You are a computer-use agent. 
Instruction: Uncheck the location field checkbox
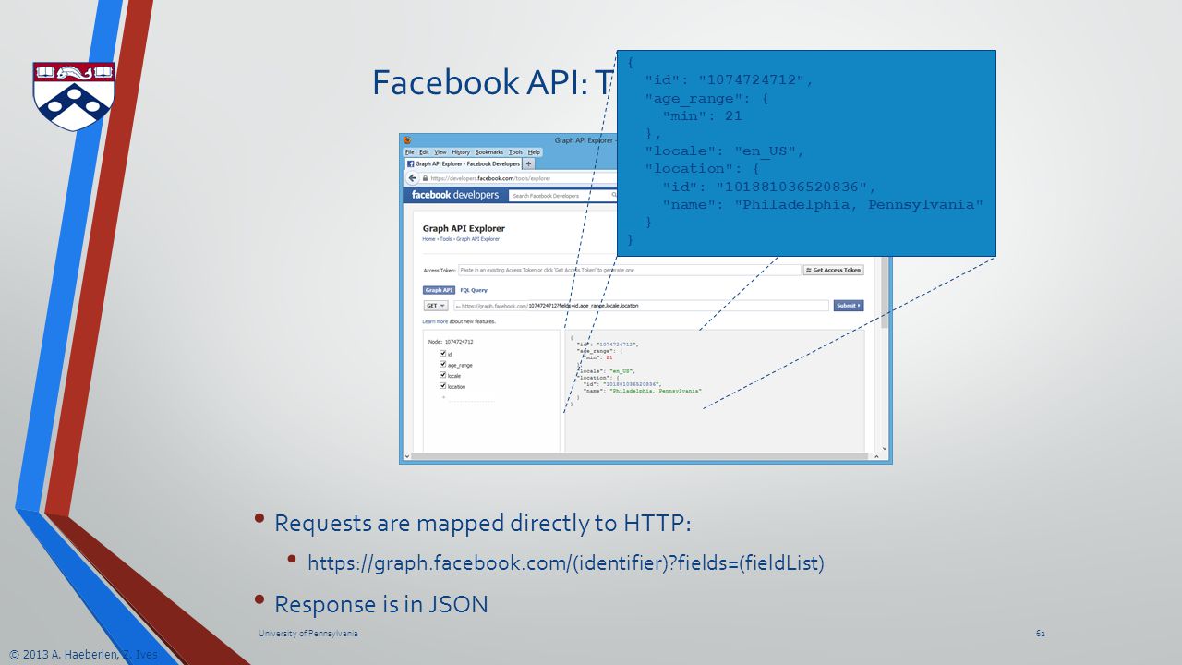click(x=442, y=386)
